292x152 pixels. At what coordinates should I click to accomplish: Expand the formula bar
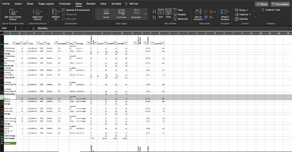click(290, 28)
